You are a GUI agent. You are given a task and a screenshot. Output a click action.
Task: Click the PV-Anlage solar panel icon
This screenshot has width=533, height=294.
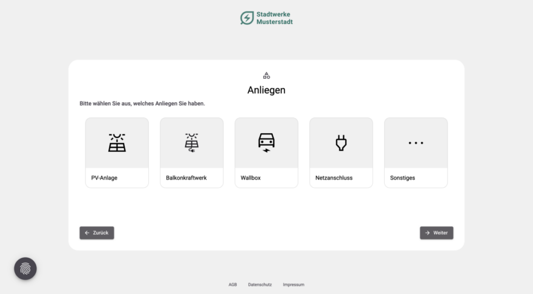(117, 143)
